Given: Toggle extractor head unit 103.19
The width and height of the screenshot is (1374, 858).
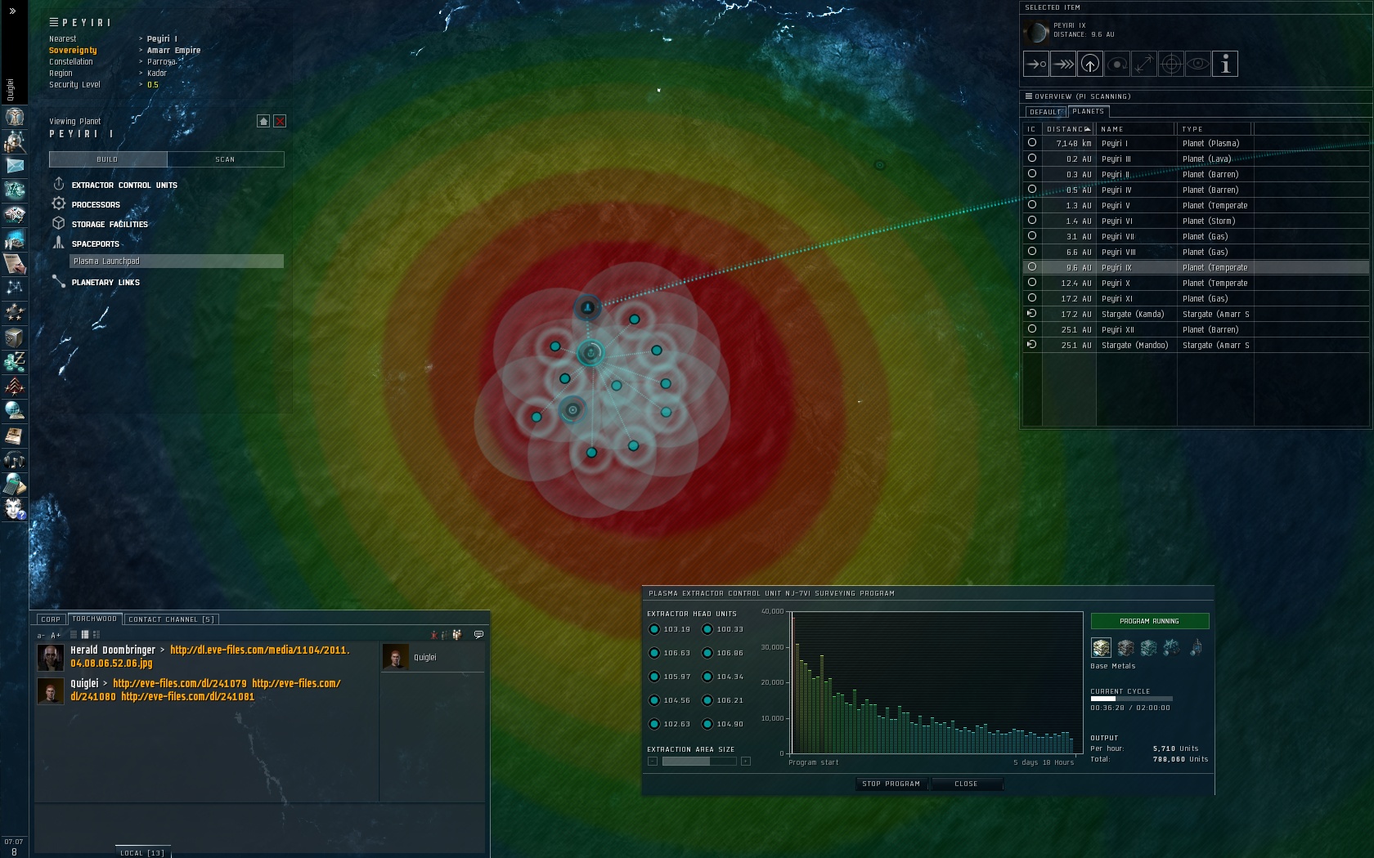Looking at the screenshot, I should click(x=654, y=629).
